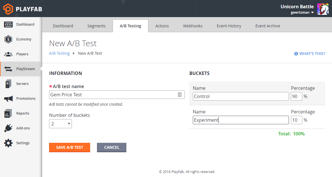The width and height of the screenshot is (332, 177).
Task: Open Players label in the sidebar
Action: [x=22, y=54]
